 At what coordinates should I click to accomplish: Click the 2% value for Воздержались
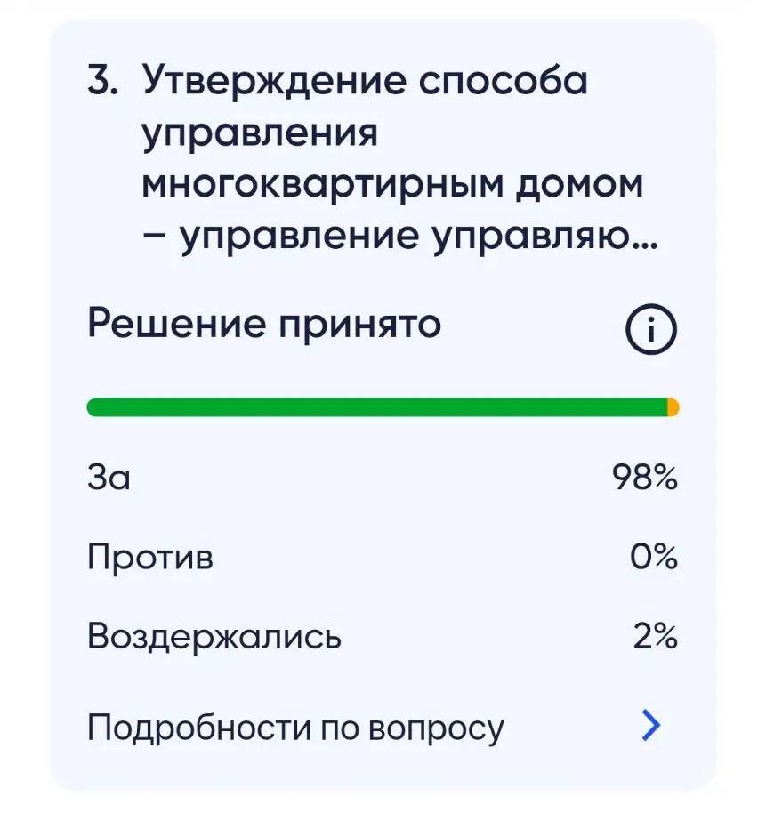[x=655, y=637]
